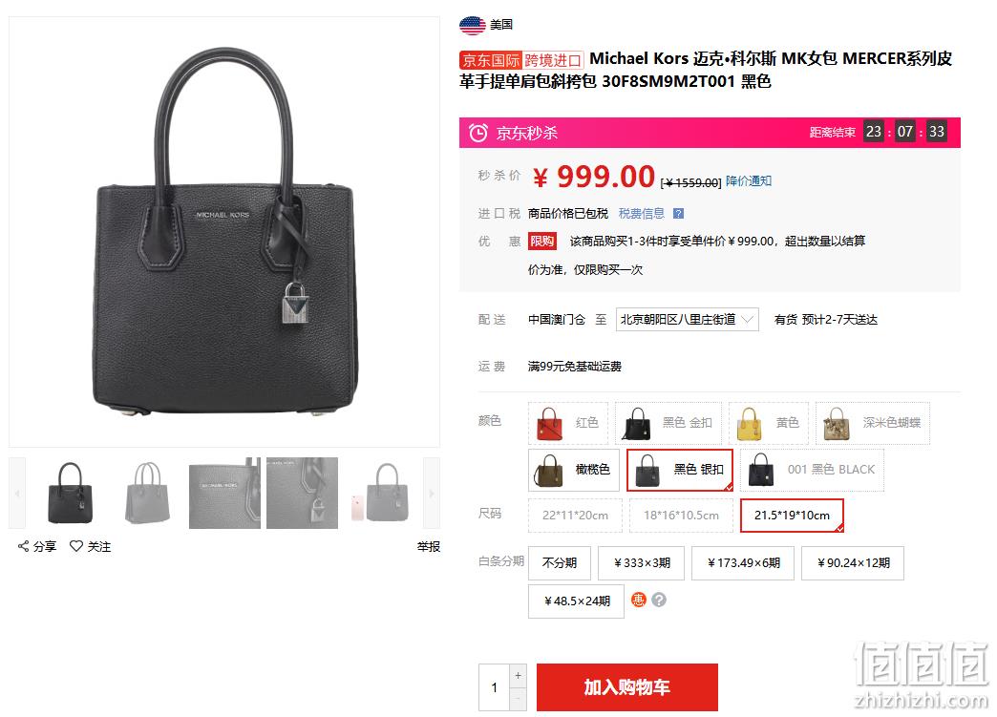Show previous thumbnails with left arrow
This screenshot has height=717, width=997.
pos(17,493)
